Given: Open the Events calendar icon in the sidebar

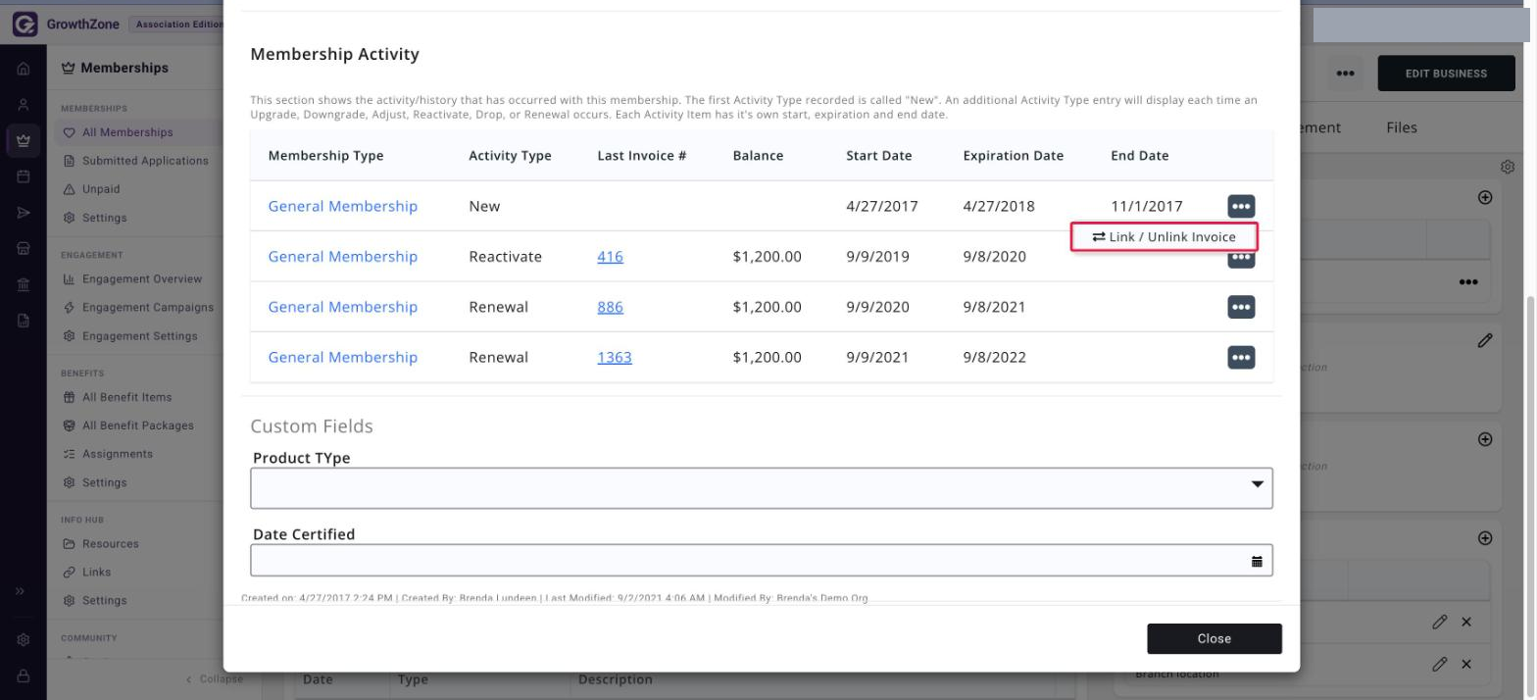Looking at the screenshot, I should coord(24,176).
